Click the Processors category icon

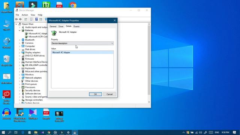[23, 87]
